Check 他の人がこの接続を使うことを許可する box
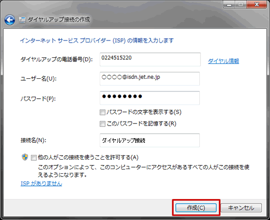This screenshot has width=270, height=220. pyautogui.click(x=34, y=158)
